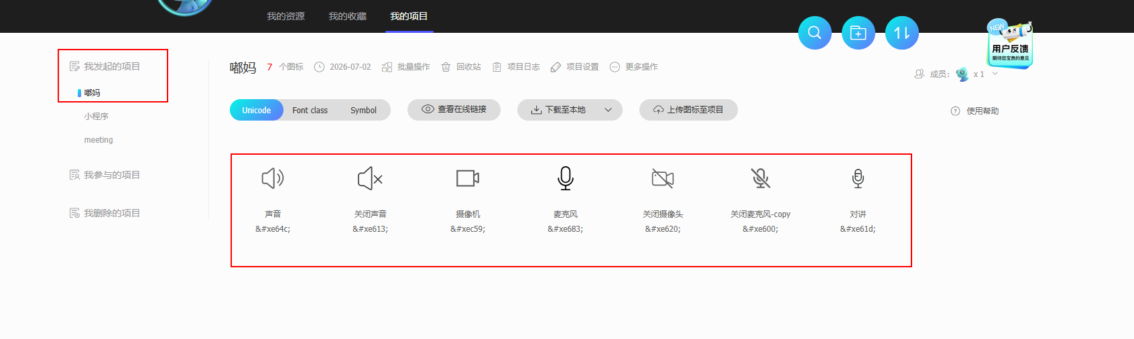
Task: Click the 项目设置 wrench icon
Action: [x=556, y=67]
